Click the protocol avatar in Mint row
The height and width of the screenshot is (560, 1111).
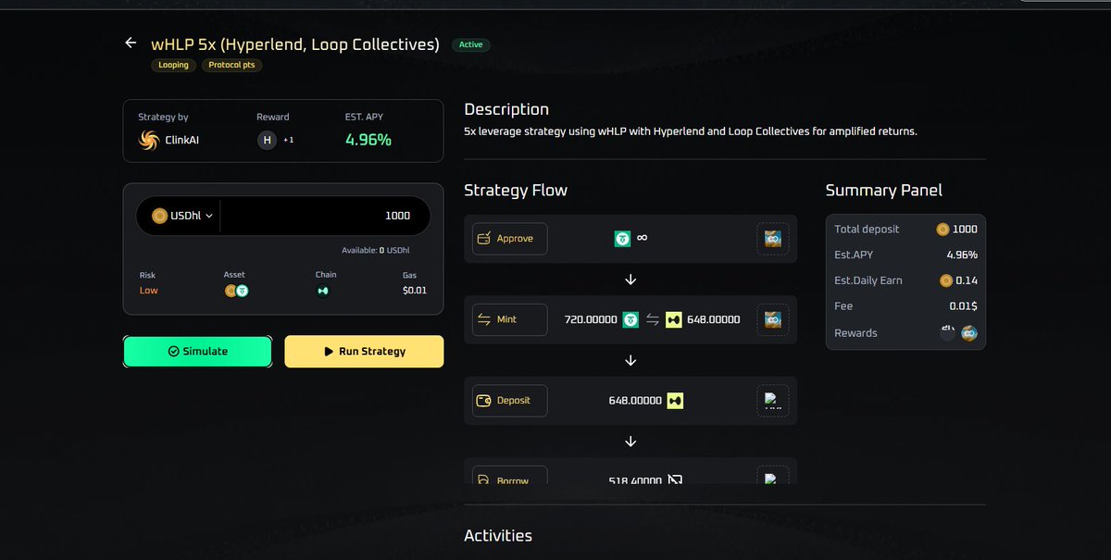click(773, 319)
